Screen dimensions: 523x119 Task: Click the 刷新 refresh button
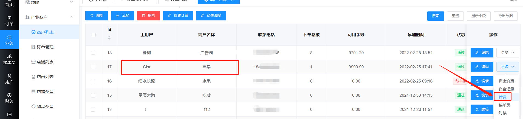(97, 16)
